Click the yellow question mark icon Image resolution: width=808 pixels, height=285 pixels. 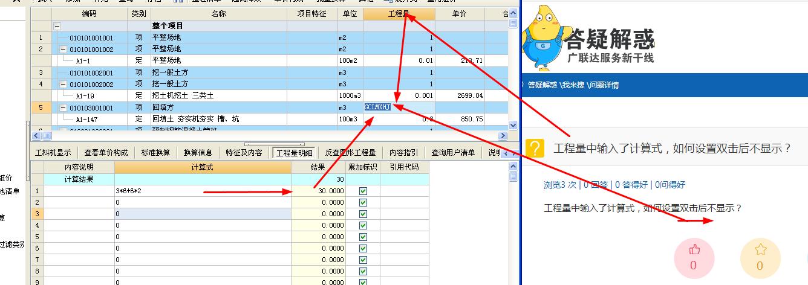[534, 148]
